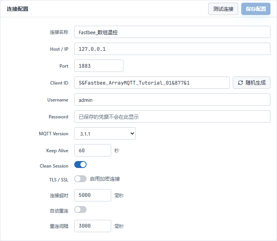Click the Clean Session label
The width and height of the screenshot is (277, 241).
[x=54, y=166]
